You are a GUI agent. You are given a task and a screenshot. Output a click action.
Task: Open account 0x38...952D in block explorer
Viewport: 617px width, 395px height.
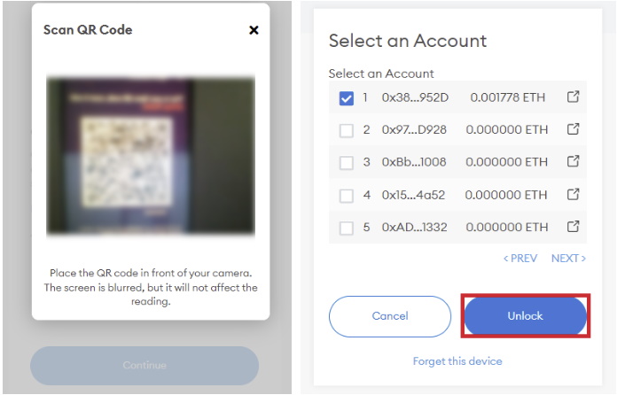click(573, 97)
